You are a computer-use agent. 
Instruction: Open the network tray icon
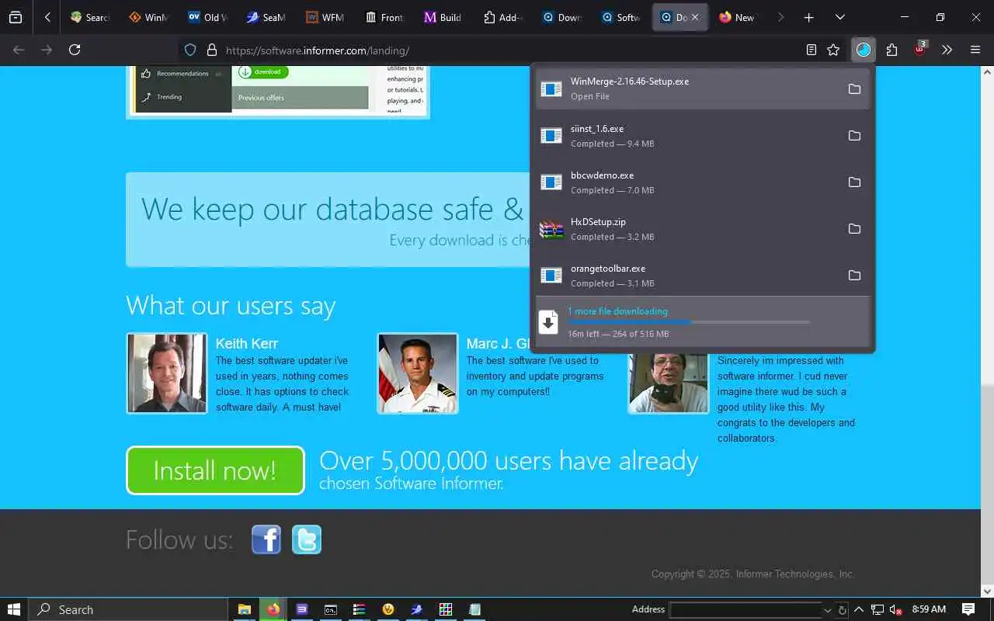point(878,609)
